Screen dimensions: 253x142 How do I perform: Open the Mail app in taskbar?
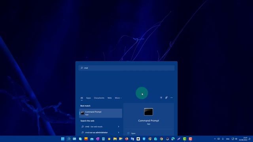coord(92,139)
